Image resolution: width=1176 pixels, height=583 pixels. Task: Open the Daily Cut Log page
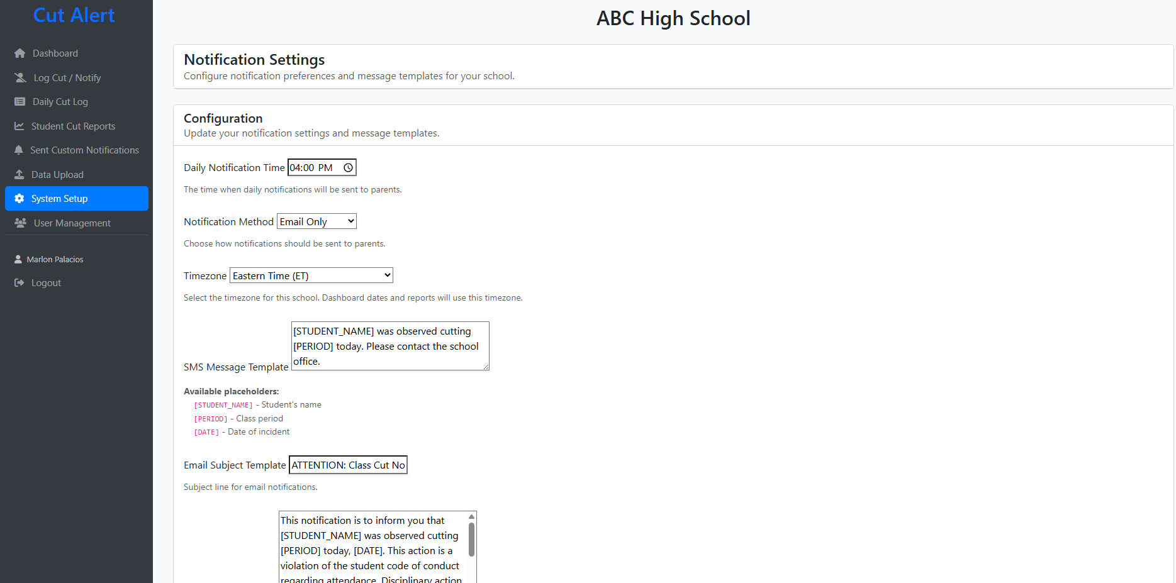coord(60,102)
